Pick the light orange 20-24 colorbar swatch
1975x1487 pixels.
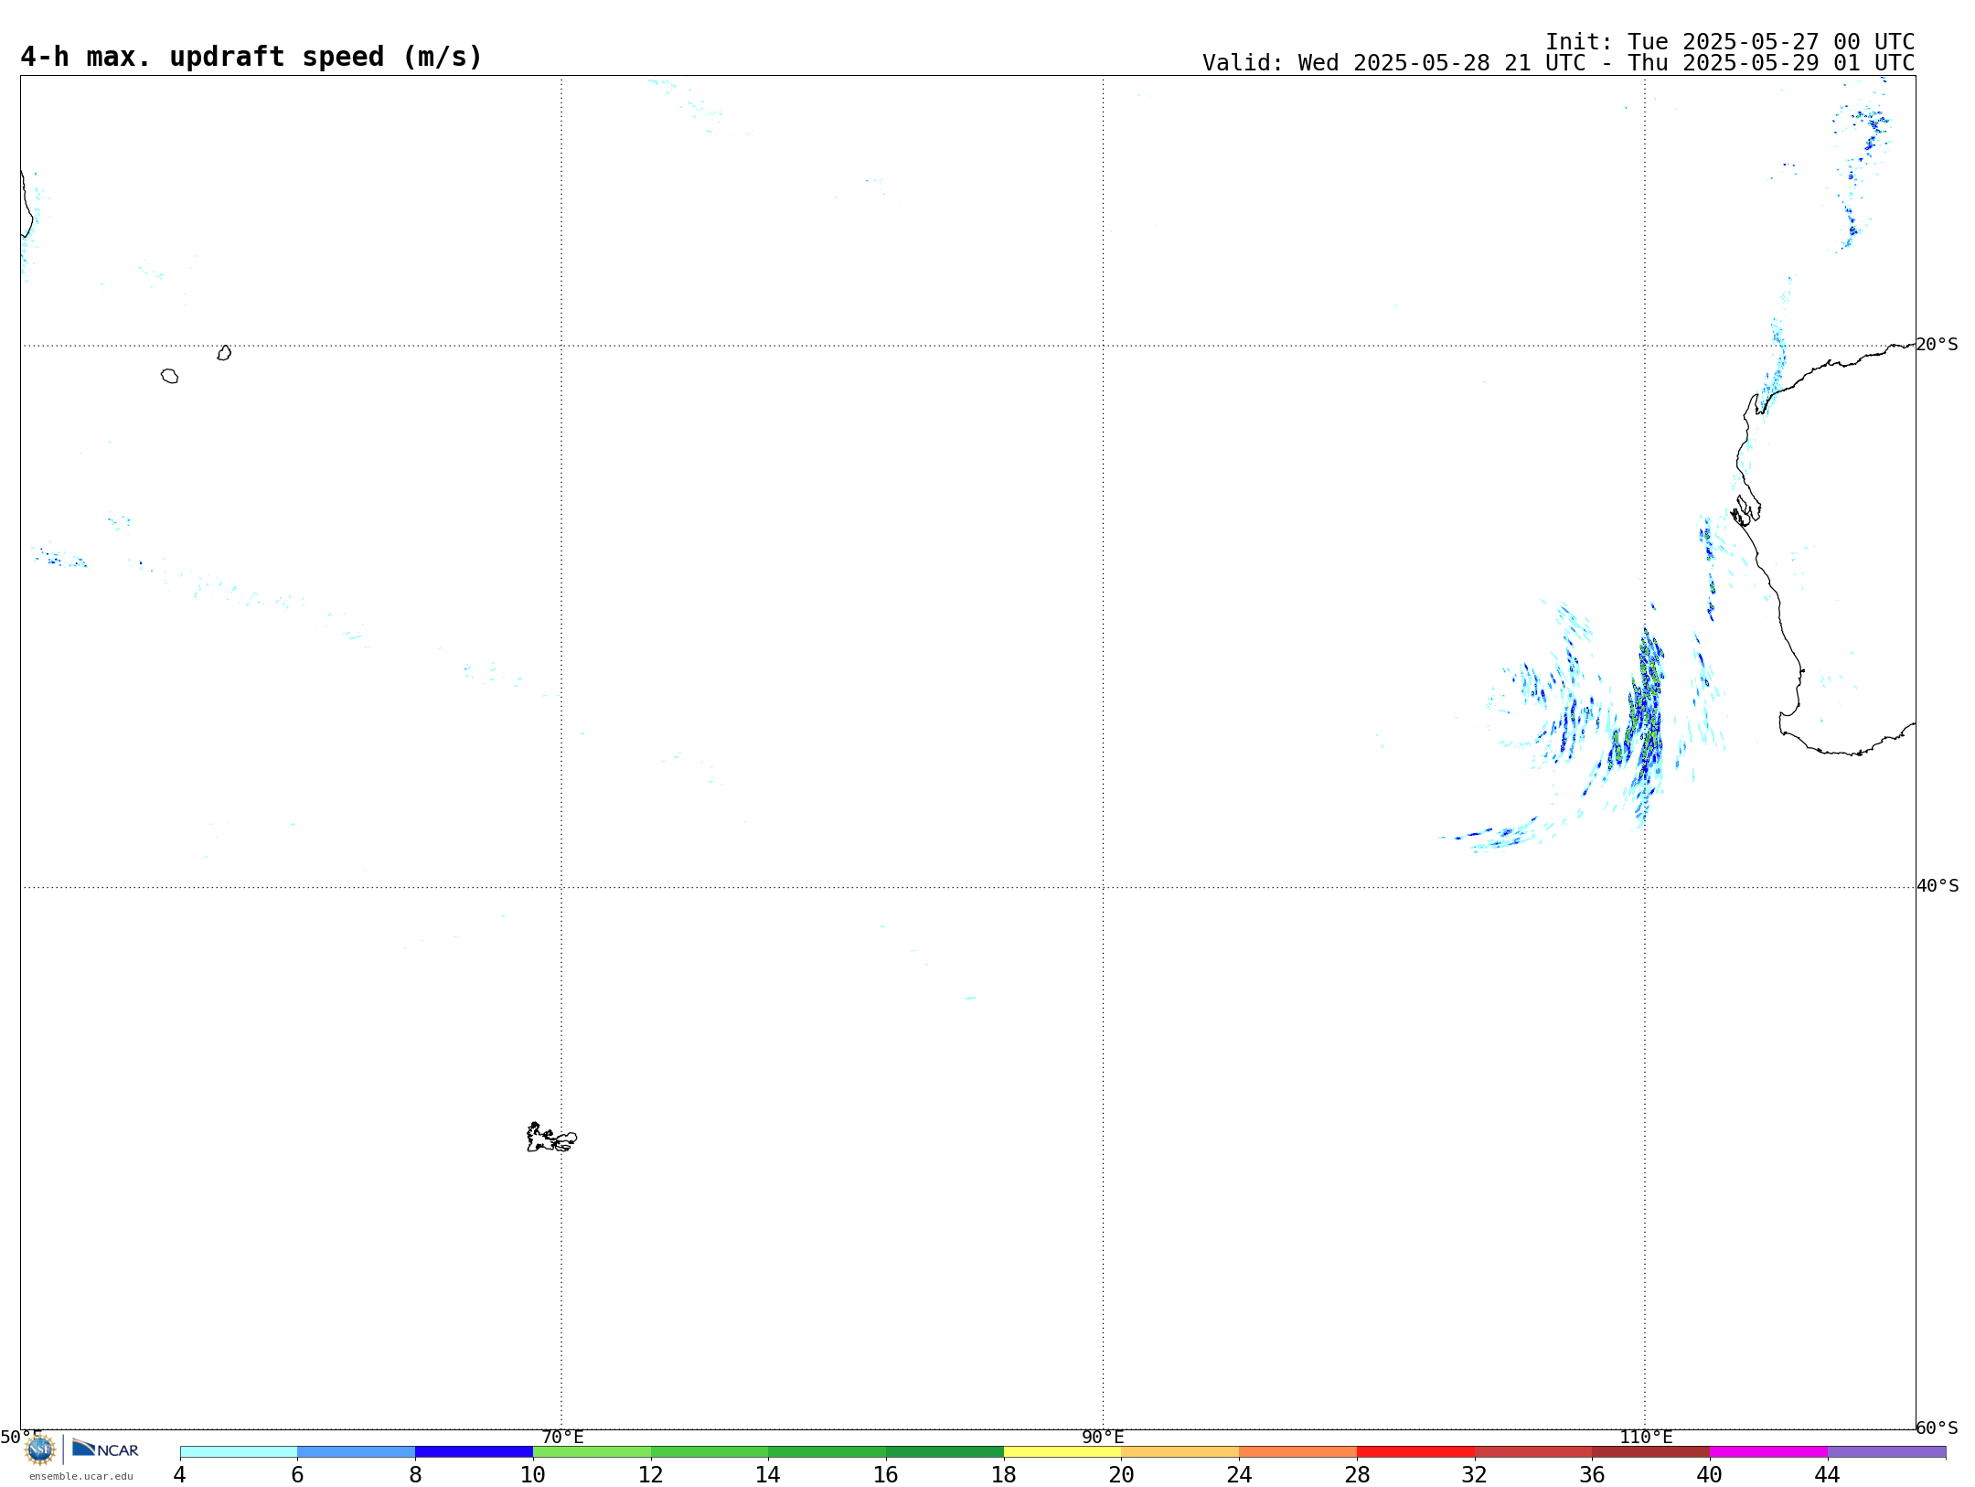coord(1180,1452)
